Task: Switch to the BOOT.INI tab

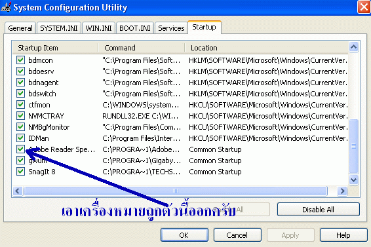Action: pos(135,28)
